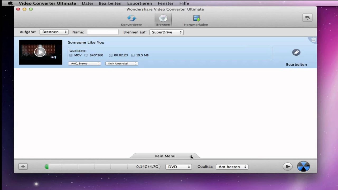Click the Someone Like You title

coord(86,42)
